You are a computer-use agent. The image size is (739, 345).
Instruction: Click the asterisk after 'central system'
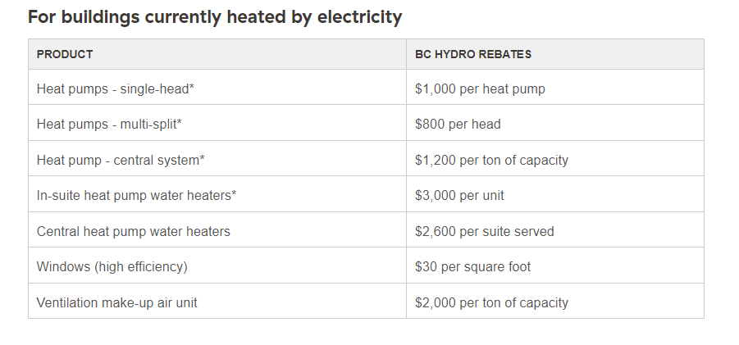(203, 158)
